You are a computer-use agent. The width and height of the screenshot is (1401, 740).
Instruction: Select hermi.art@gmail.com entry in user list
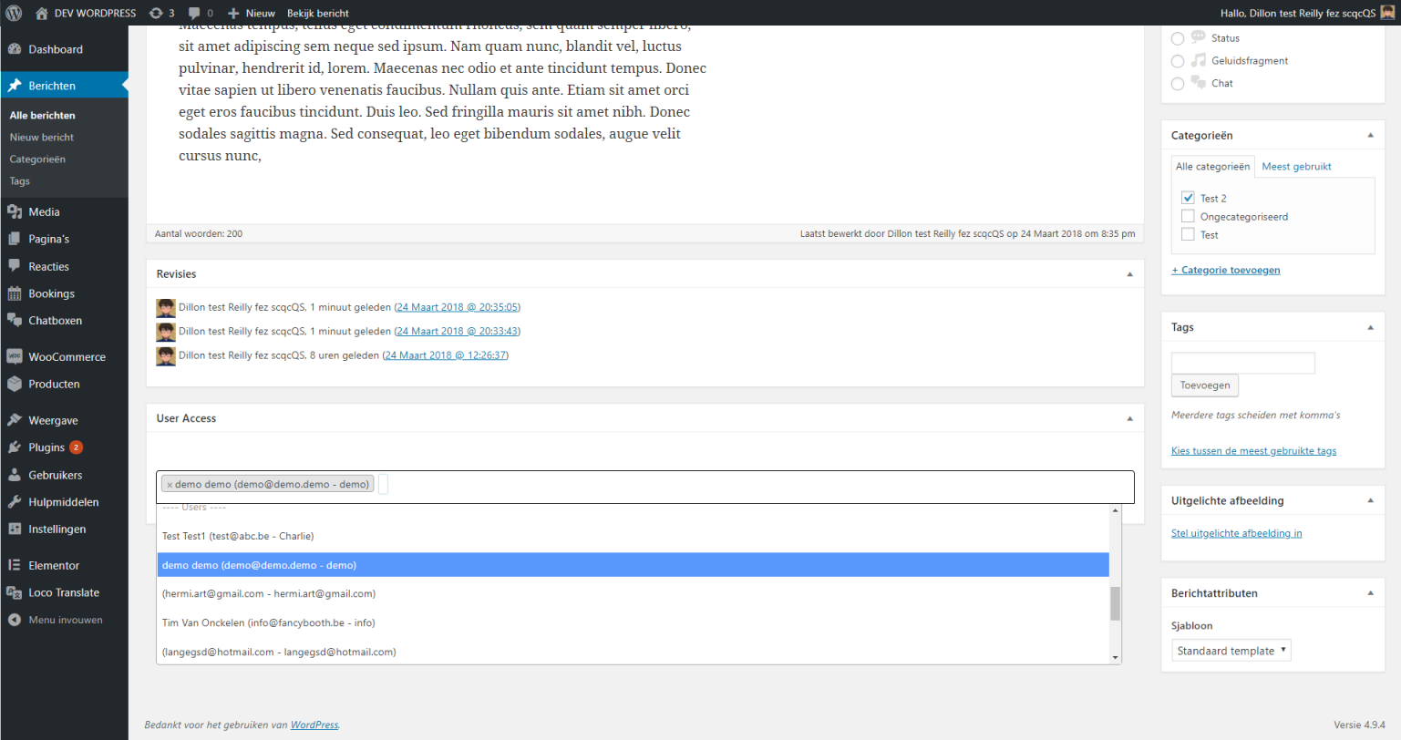(634, 593)
